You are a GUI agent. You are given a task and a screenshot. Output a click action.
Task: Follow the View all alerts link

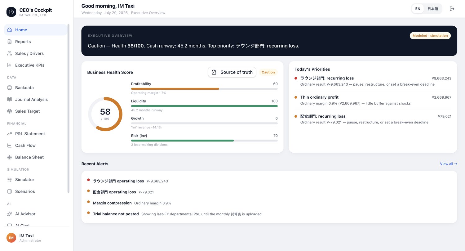[x=448, y=164]
